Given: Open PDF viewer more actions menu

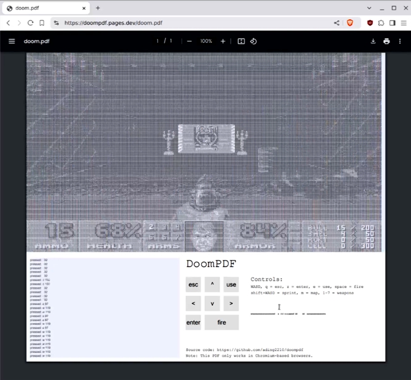Looking at the screenshot, I should 400,41.
